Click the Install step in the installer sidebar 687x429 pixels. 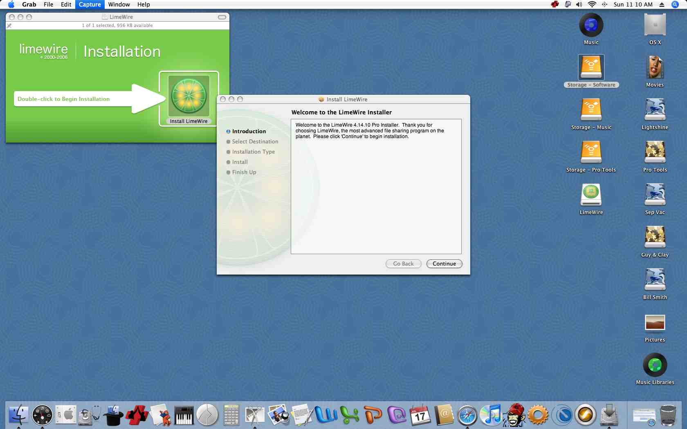(x=240, y=162)
